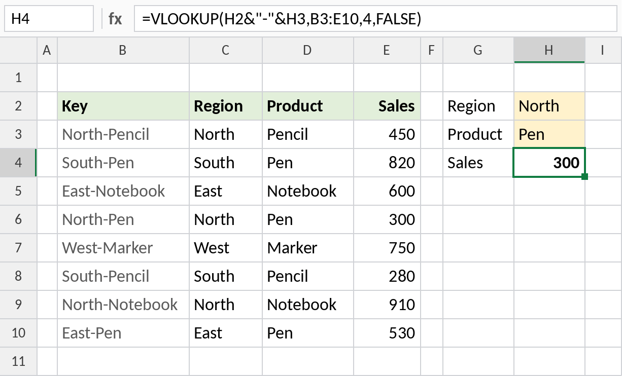The width and height of the screenshot is (622, 376).
Task: Click the sales value 750
Action: coord(387,248)
